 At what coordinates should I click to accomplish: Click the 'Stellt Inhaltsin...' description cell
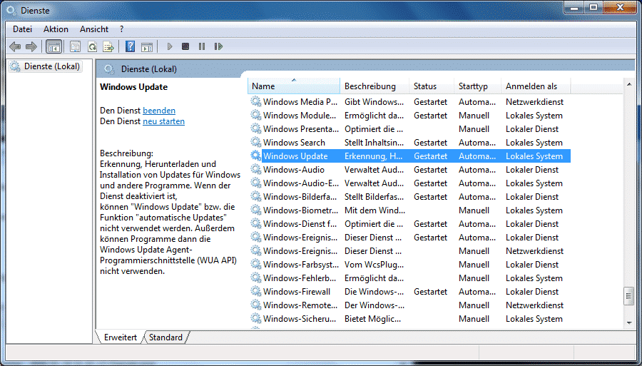click(x=374, y=143)
